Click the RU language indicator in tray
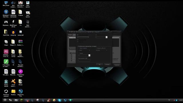This screenshot has width=183, height=103. coord(169,100)
